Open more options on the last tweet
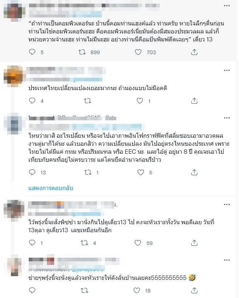The width and height of the screenshot is (239, 298). click(227, 260)
